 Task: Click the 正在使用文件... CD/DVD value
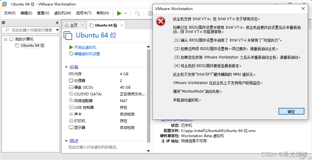click(x=132, y=94)
